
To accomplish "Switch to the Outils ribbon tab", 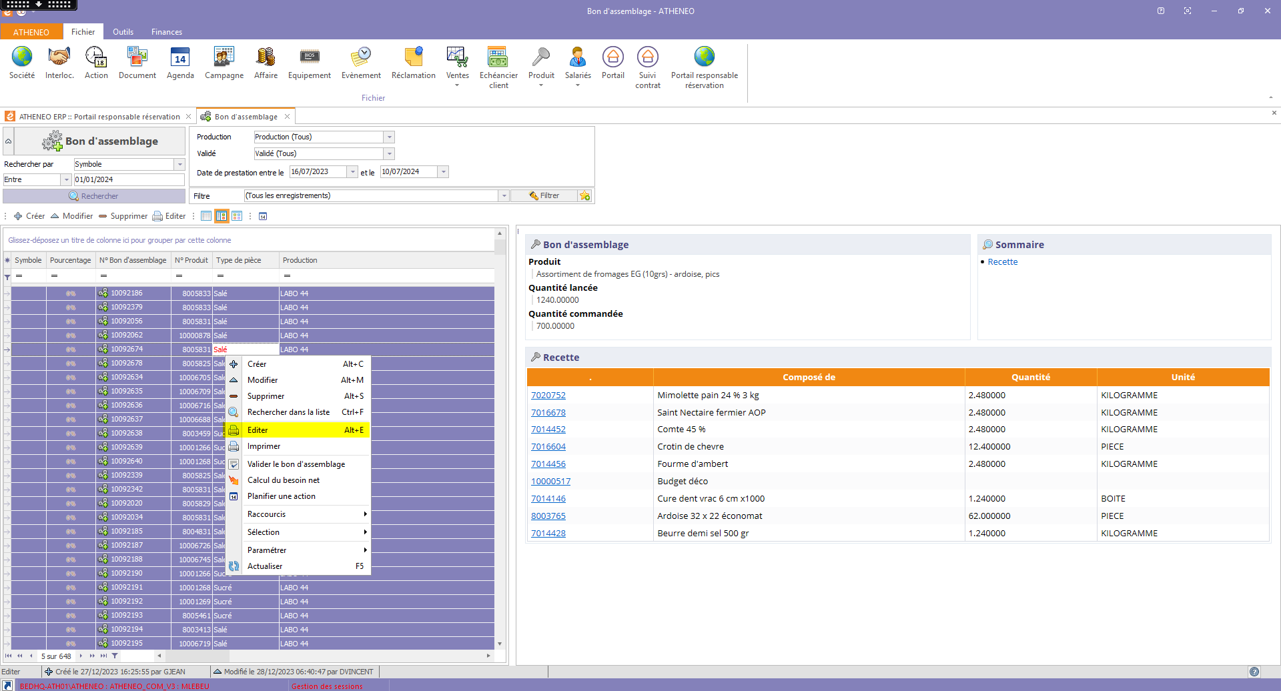I will tap(123, 32).
